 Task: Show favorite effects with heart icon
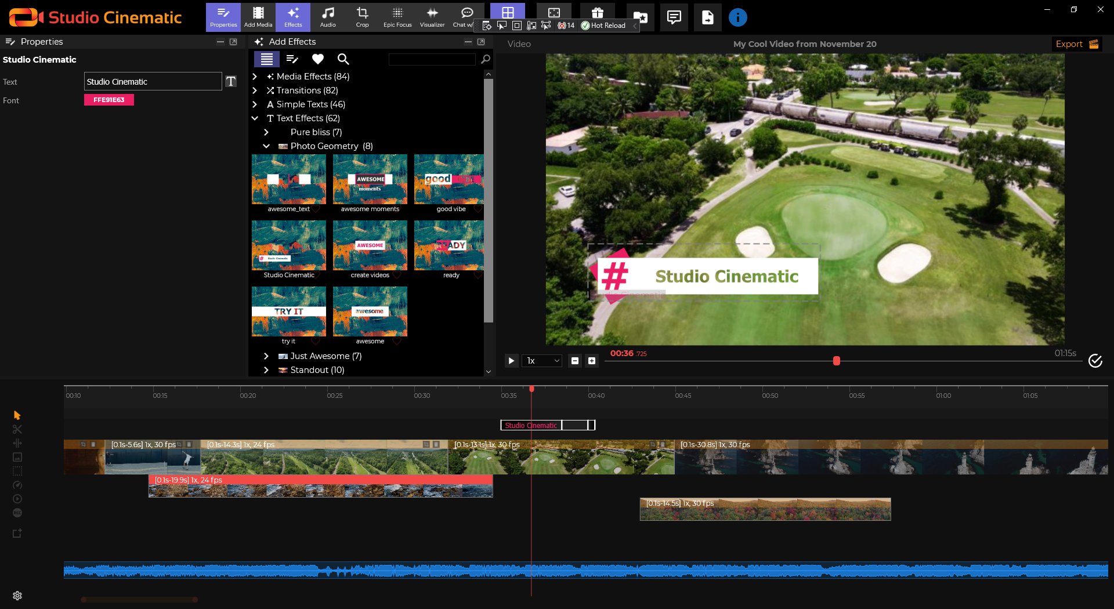[317, 59]
